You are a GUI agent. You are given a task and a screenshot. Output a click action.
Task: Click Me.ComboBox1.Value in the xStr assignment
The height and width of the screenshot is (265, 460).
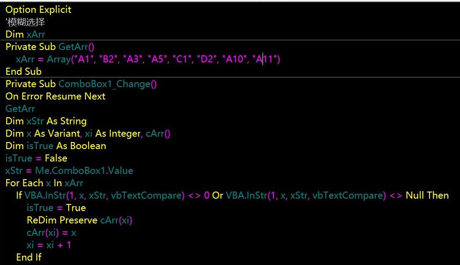click(84, 171)
